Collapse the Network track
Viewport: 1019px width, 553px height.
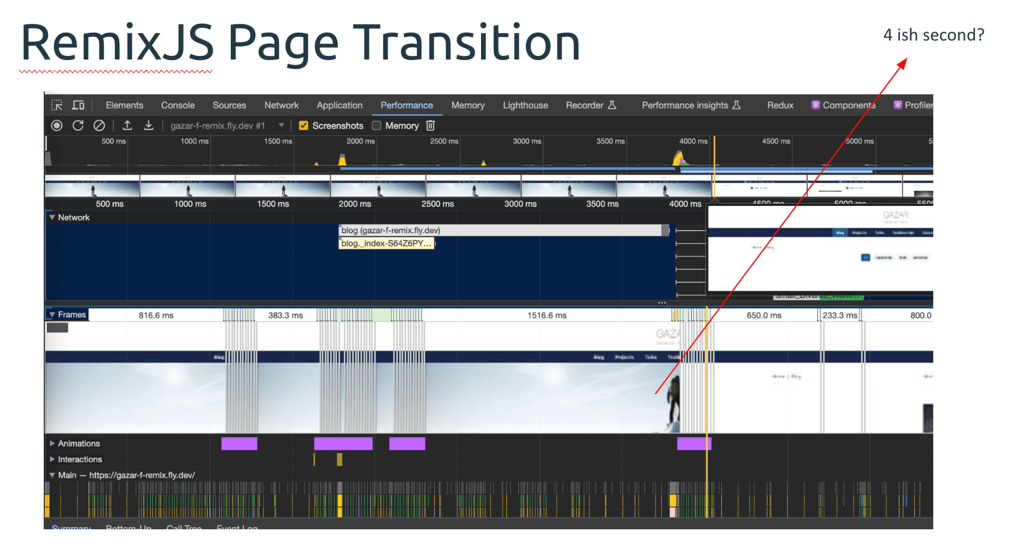coord(52,218)
